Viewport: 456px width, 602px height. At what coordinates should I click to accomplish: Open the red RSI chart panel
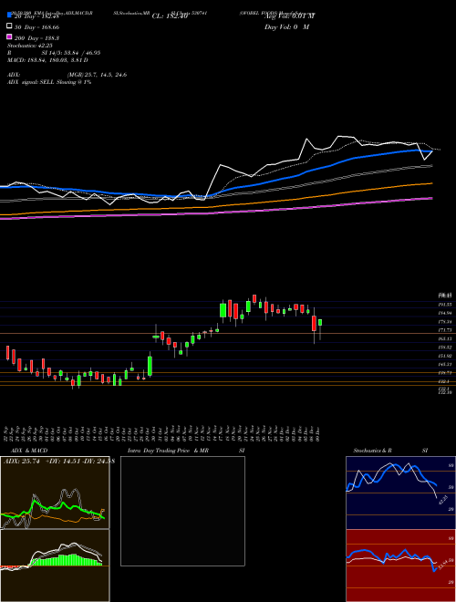(400, 566)
